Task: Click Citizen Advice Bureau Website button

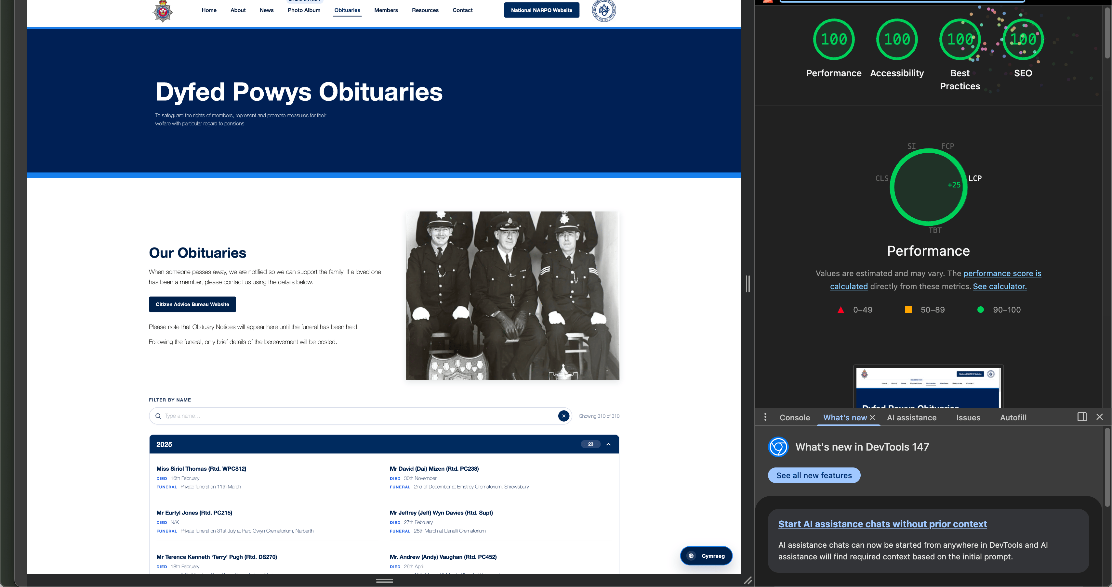Action: 192,304
